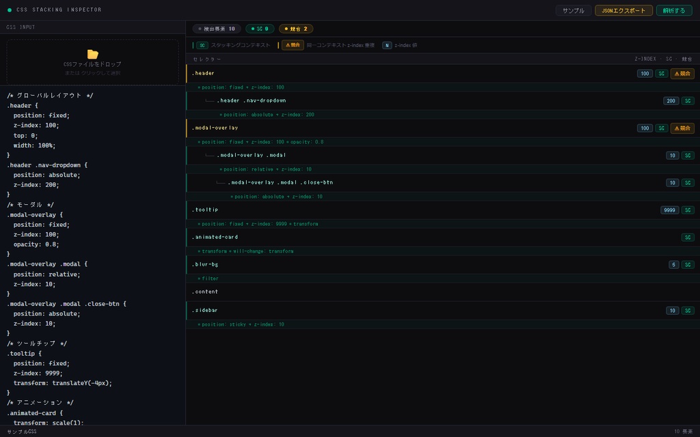
Task: Click the セレクター column header
Action: coord(206,59)
